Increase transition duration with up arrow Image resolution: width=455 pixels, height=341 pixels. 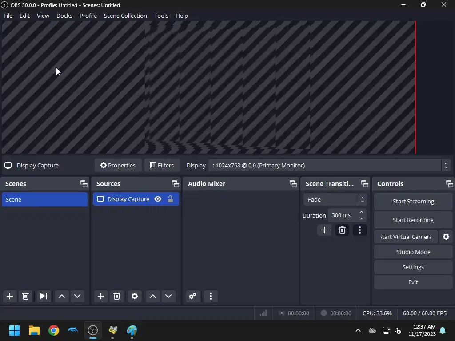[361, 212]
